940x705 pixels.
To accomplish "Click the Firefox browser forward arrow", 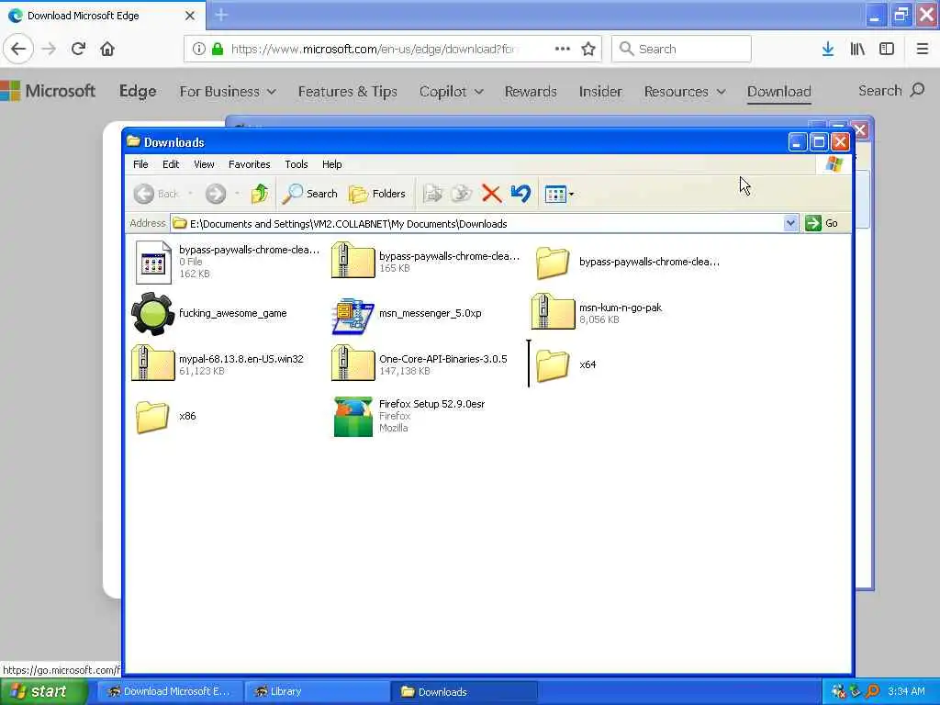I will click(x=49, y=49).
